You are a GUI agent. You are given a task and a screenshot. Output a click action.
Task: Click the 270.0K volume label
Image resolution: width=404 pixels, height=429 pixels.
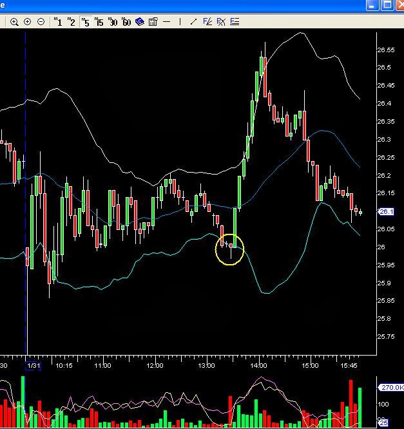pyautogui.click(x=391, y=387)
